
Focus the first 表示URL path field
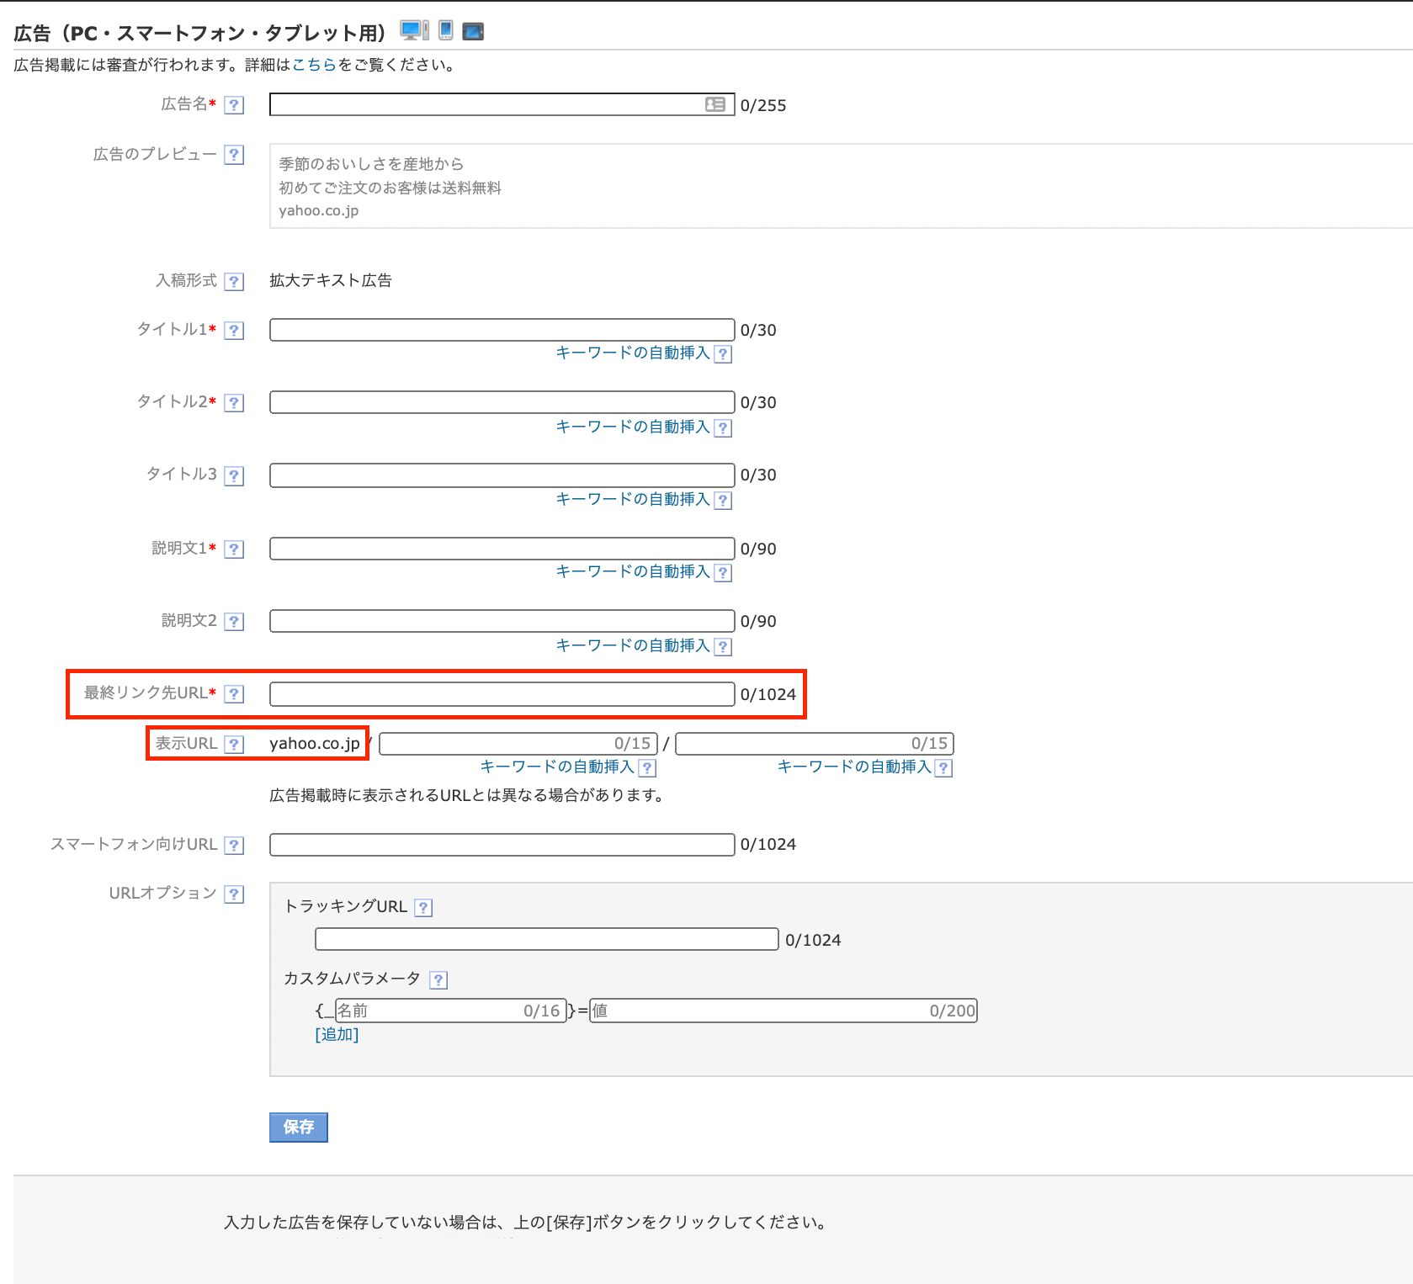click(x=518, y=744)
